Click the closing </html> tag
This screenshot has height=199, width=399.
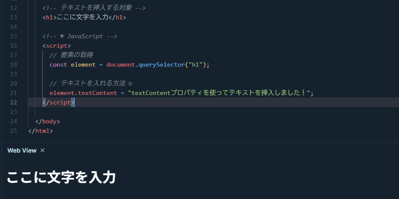(x=40, y=131)
